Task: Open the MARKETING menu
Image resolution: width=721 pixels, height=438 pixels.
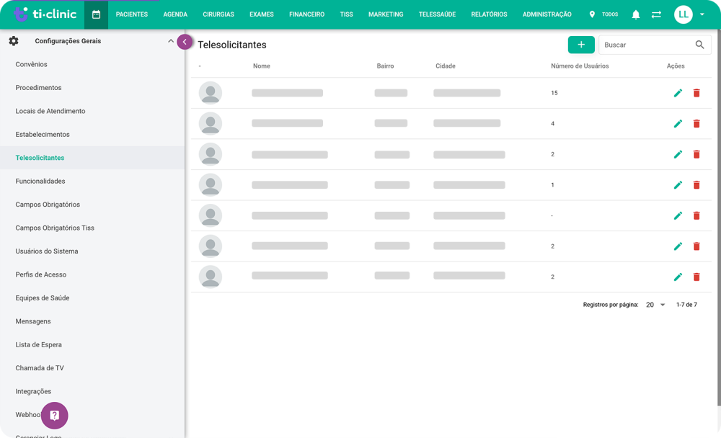Action: coord(386,14)
